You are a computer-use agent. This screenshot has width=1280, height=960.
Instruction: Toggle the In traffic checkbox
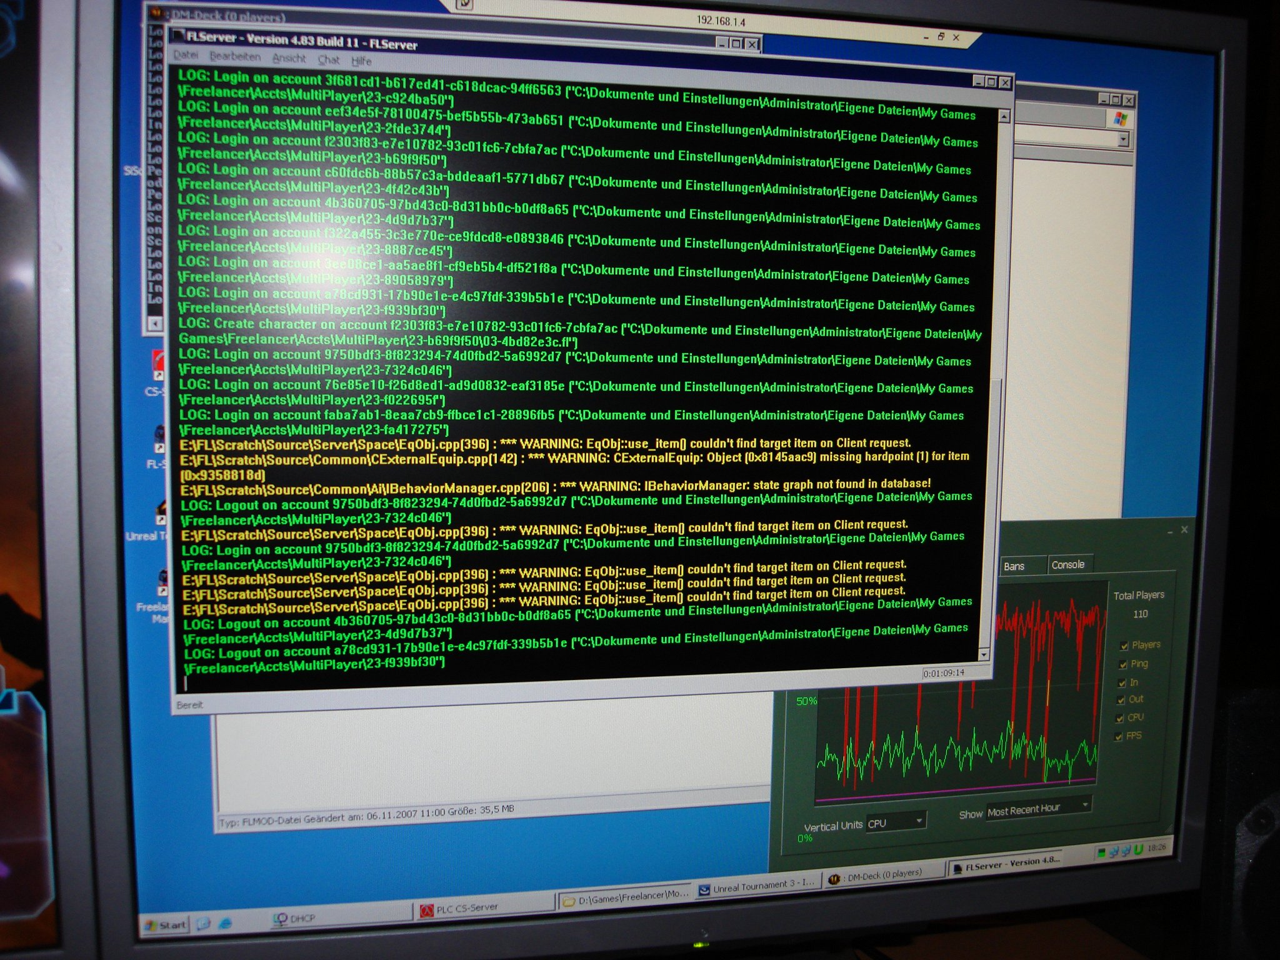coord(1121,683)
